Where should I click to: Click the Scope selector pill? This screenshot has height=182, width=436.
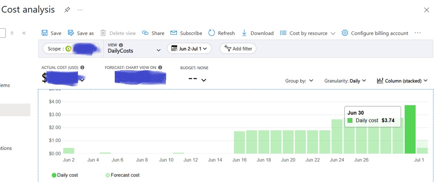click(x=71, y=49)
